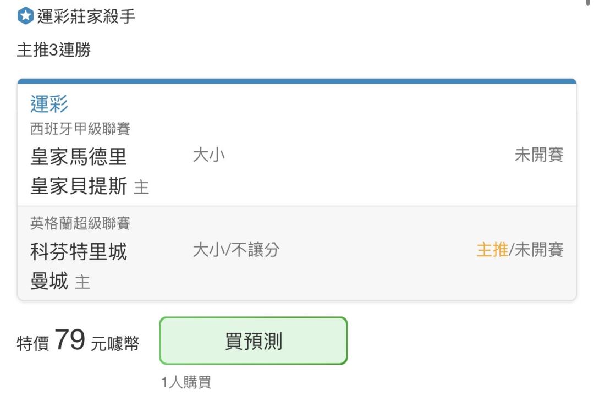Click the 主 home marker beside 曼城
This screenshot has height=412, width=594.
[82, 282]
